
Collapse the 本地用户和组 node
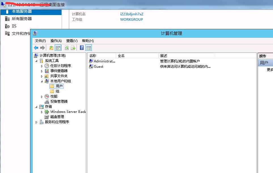42,81
